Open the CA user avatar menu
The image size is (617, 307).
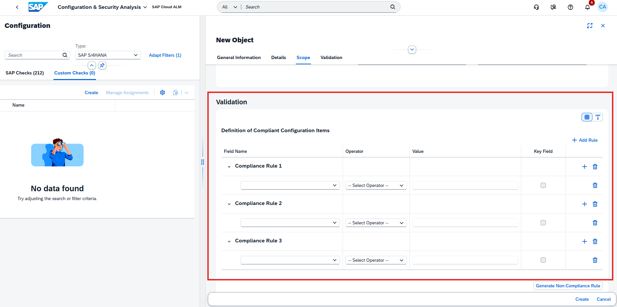click(x=603, y=7)
